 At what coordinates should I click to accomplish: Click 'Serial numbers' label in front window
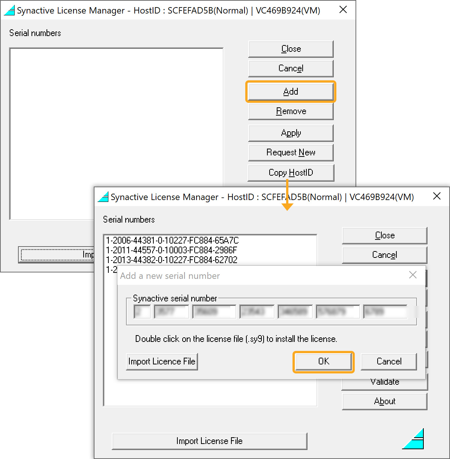pos(129,220)
